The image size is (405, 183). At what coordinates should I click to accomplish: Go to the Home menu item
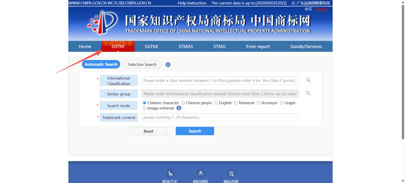pos(85,47)
